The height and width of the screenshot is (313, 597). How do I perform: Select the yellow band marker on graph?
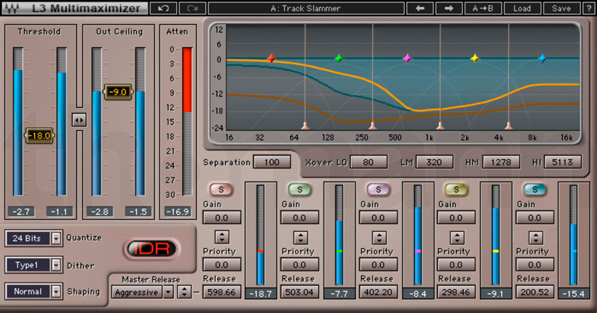pos(475,59)
